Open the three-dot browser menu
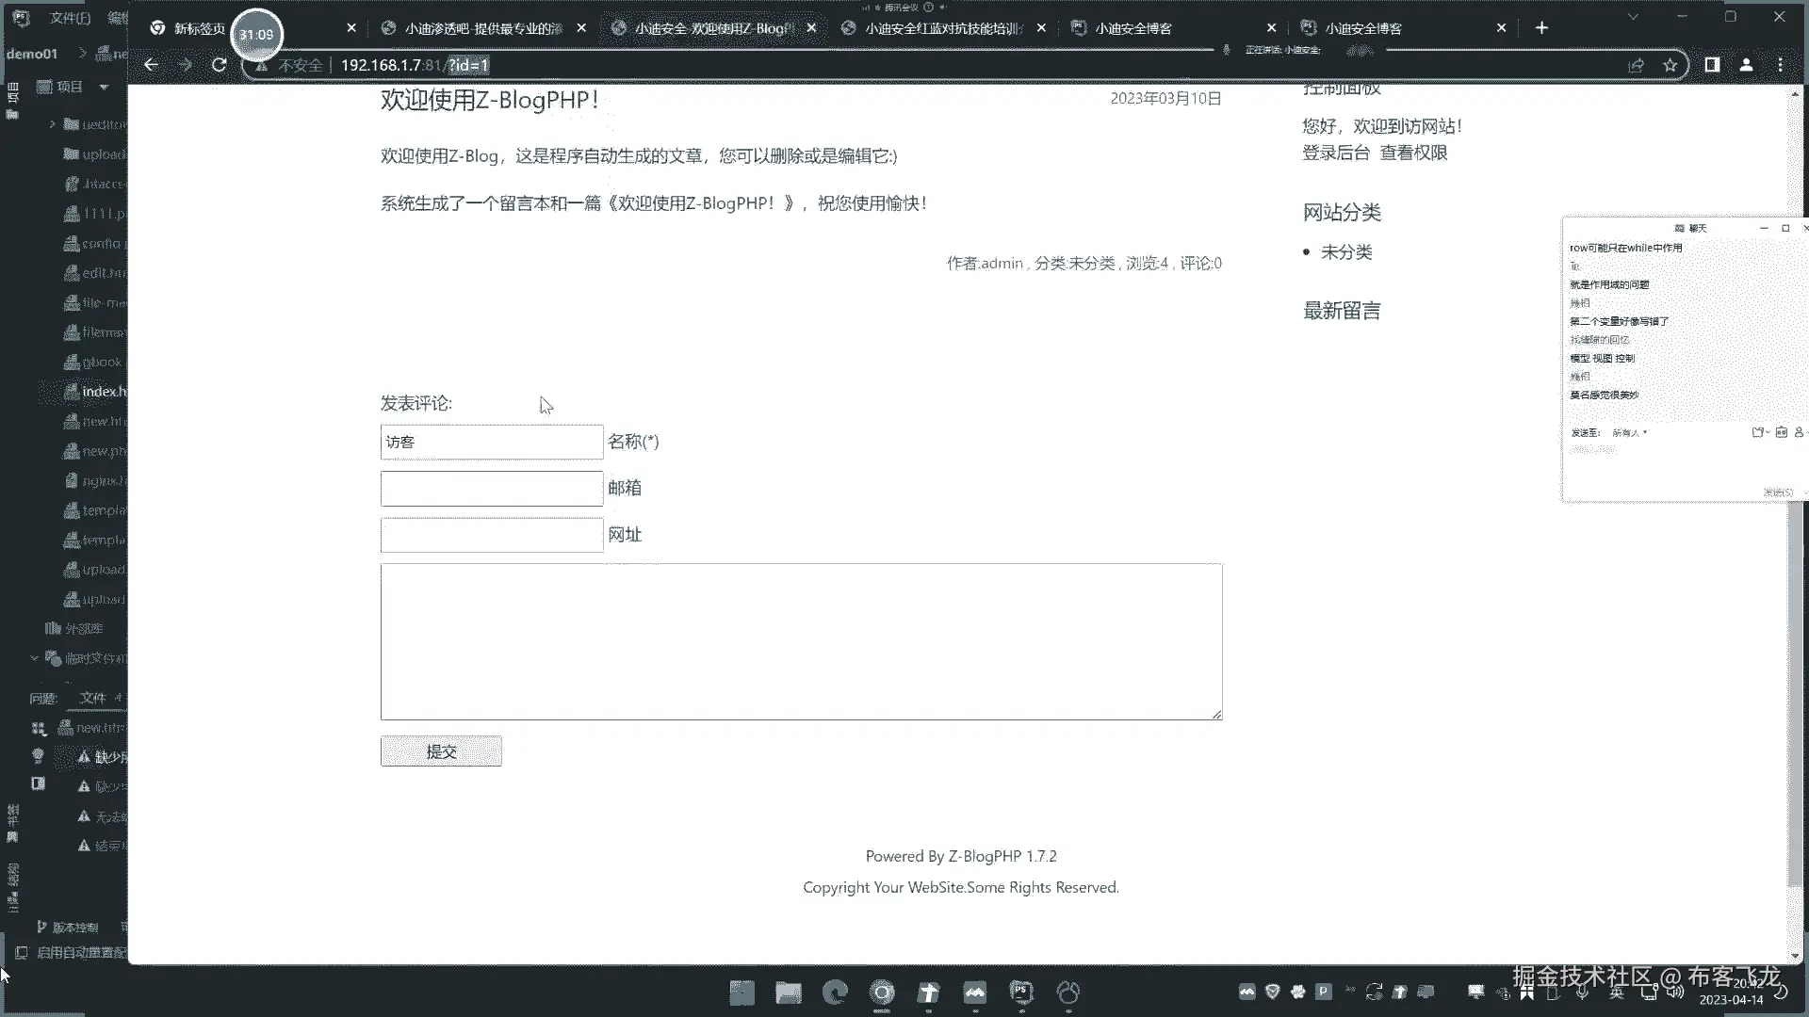Viewport: 1809px width, 1017px height. tap(1780, 65)
